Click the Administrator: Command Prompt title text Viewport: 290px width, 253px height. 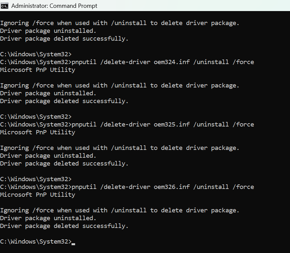(x=54, y=6)
